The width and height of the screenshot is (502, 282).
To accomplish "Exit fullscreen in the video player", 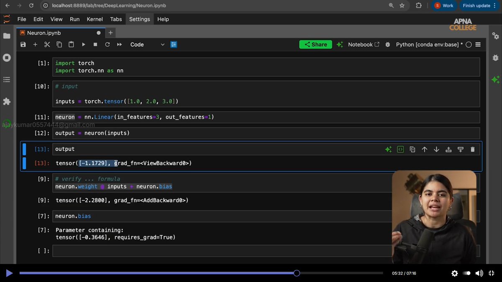I will tap(492, 273).
